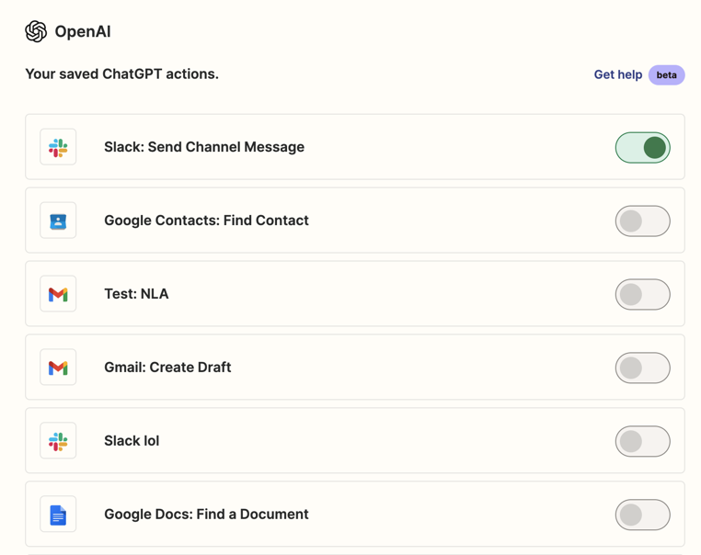This screenshot has height=555, width=701.
Task: Toggle on Google Docs: Find a Document
Action: pos(642,515)
